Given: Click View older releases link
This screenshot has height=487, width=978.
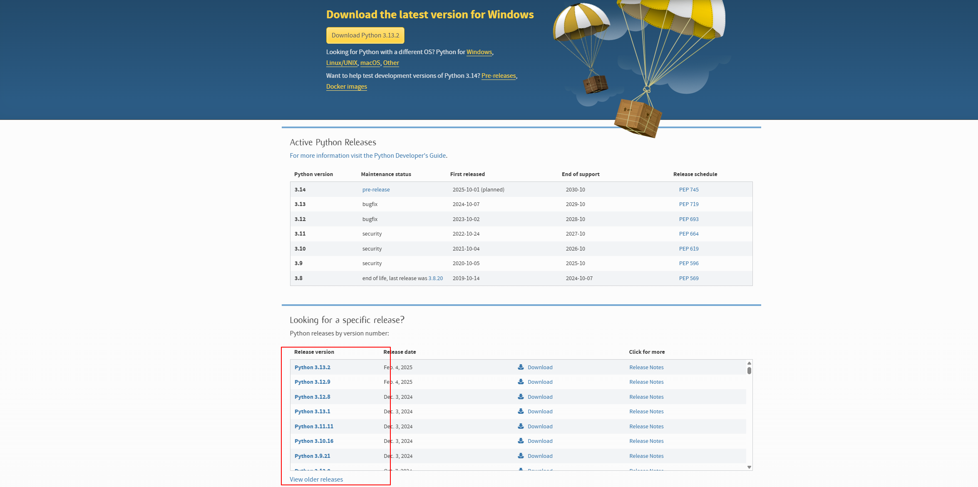Looking at the screenshot, I should pyautogui.click(x=316, y=480).
